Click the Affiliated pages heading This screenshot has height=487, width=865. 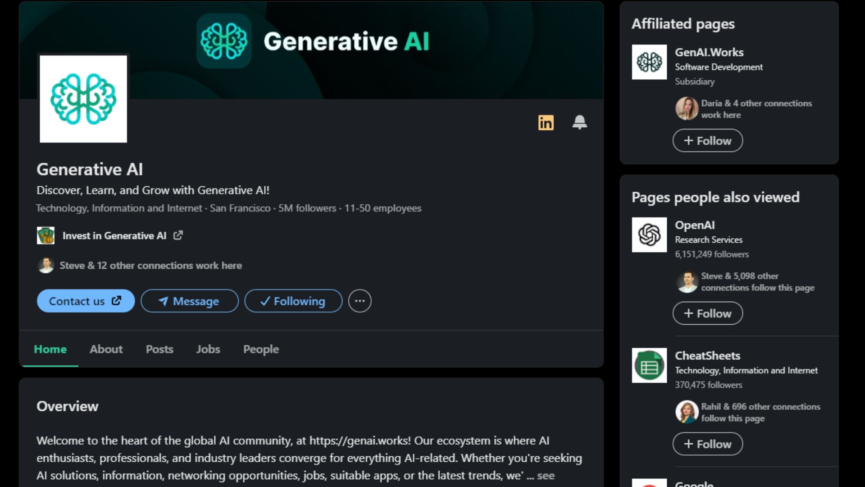pos(683,24)
